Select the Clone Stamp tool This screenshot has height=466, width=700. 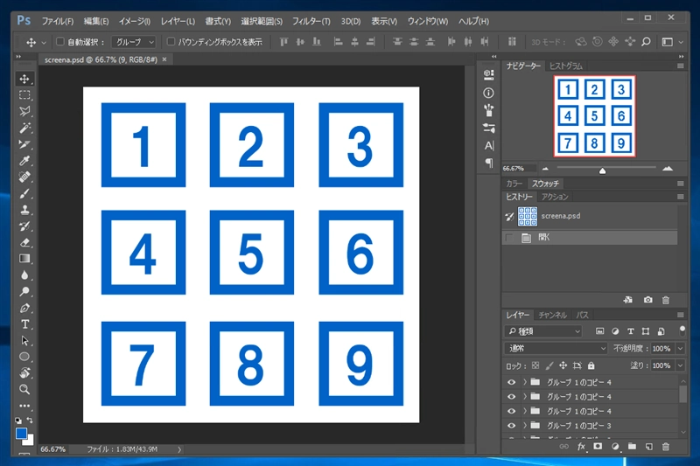pos(24,210)
